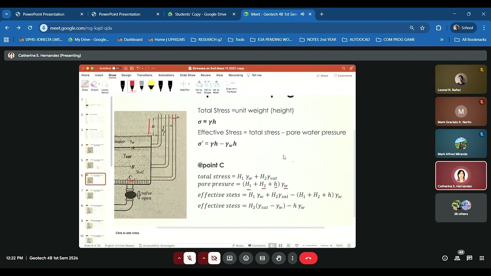Click Accessibility: Investigate in status bar
Image resolution: width=491 pixels, height=276 pixels.
[x=157, y=246]
